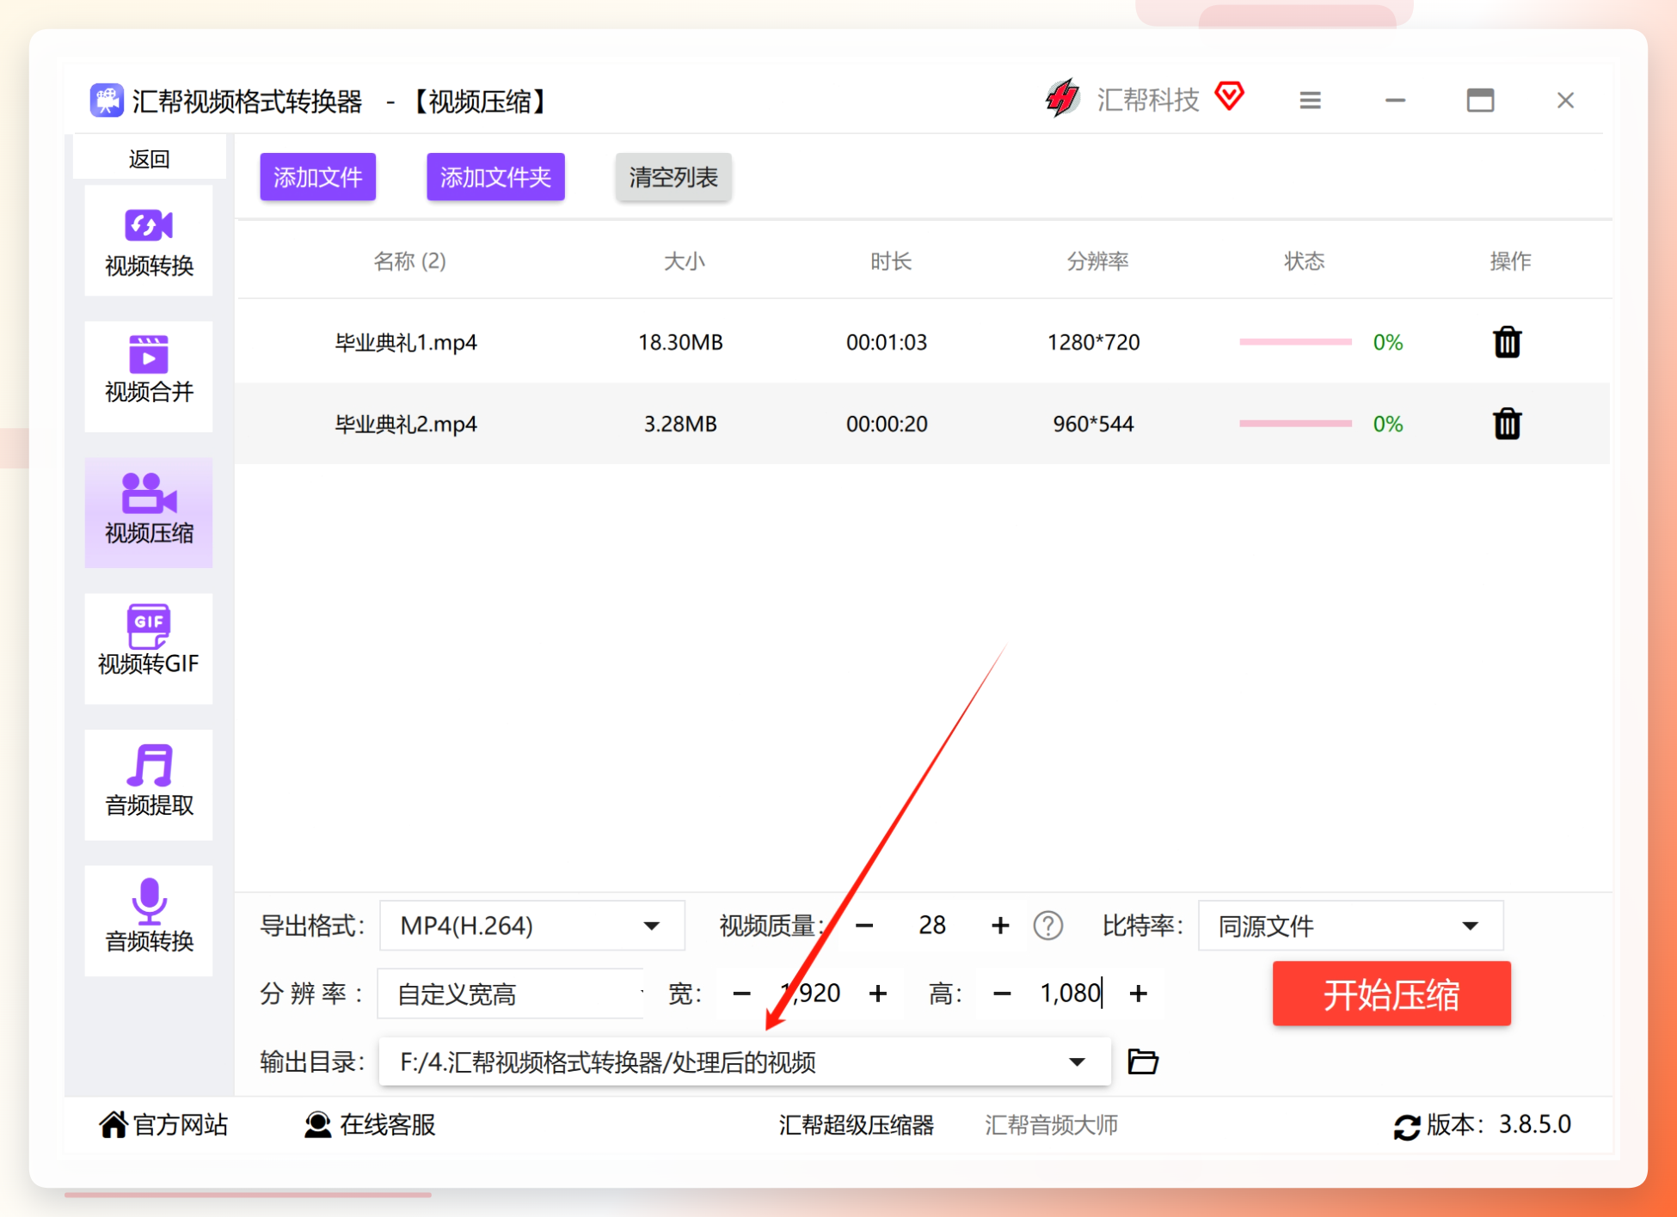Click progress bar of 毕业典礼1.mp4

pyautogui.click(x=1295, y=342)
